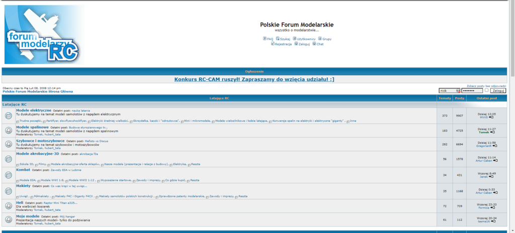The width and height of the screenshot is (515, 233).
Task: Click the Szukaj search icon
Action: tap(278, 39)
